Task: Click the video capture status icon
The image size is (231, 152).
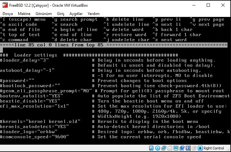Action: (x=182, y=148)
